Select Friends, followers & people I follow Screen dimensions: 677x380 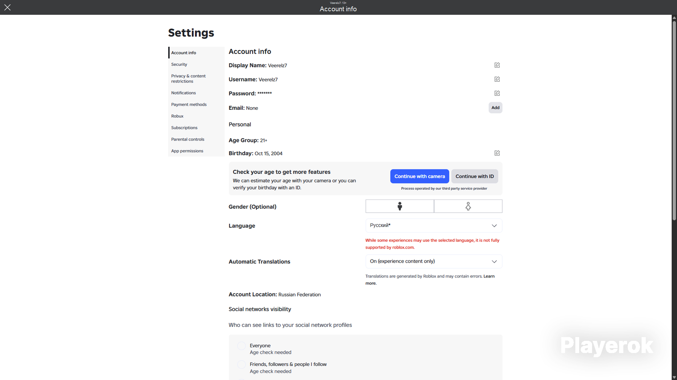(241, 364)
